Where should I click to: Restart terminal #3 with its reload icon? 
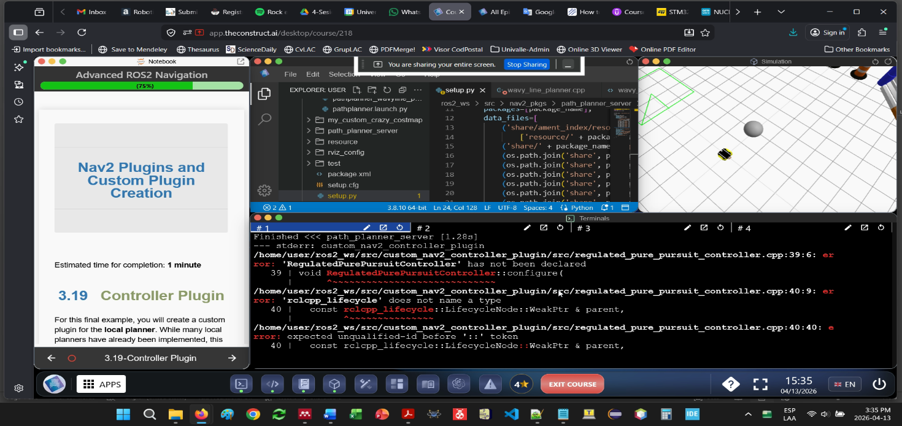point(720,228)
